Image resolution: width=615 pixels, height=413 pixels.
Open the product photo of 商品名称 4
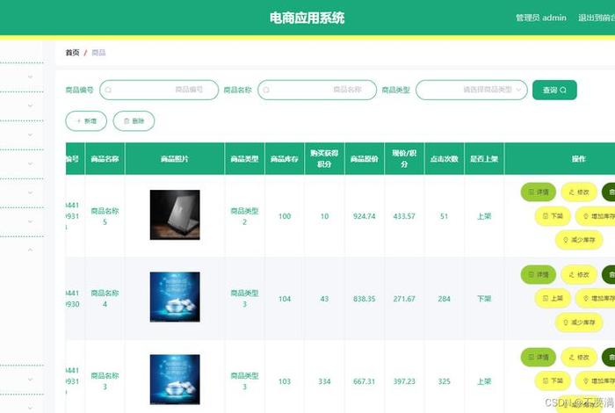point(175,297)
